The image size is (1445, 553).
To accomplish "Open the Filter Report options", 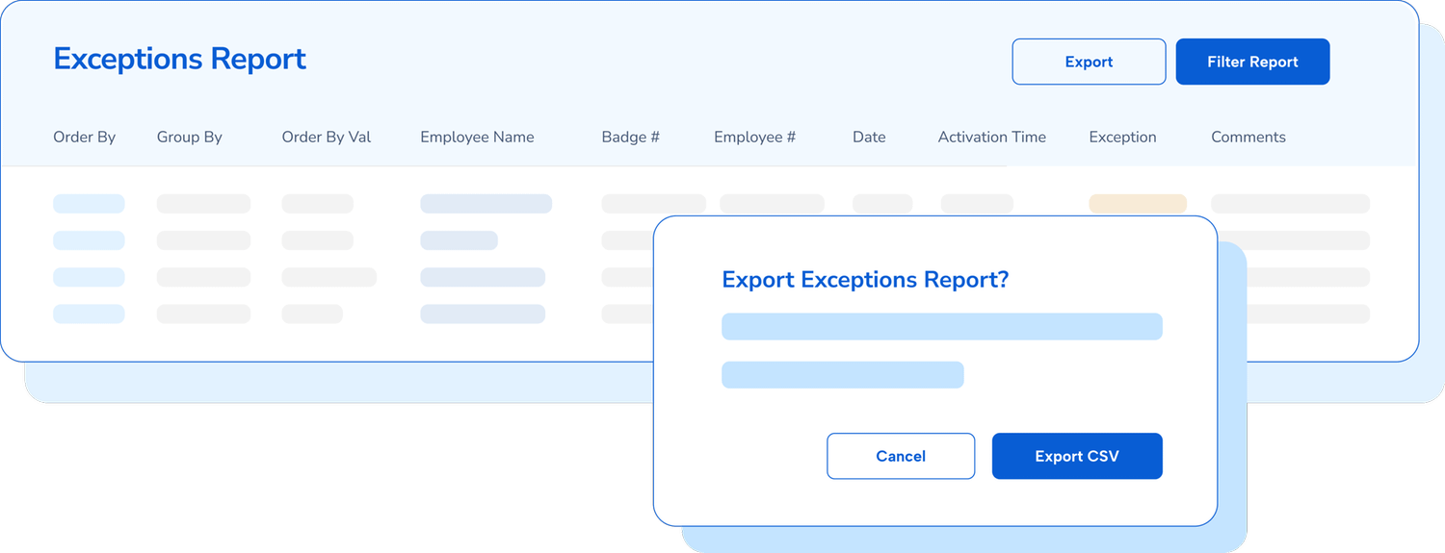I will point(1252,62).
